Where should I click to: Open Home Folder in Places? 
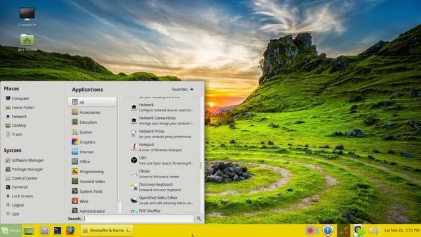pos(20,107)
